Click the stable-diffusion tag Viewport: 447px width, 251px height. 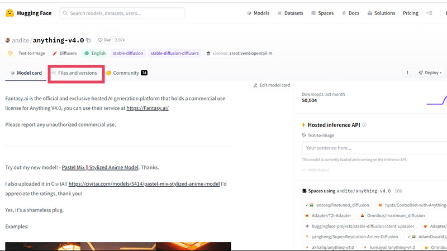pos(128,53)
